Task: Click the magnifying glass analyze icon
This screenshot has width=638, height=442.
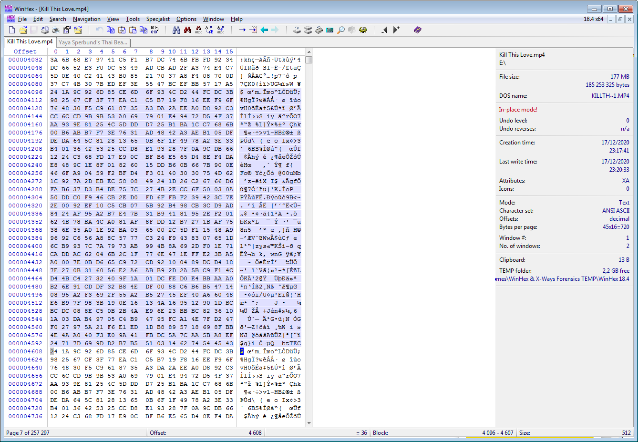Action: [341, 30]
